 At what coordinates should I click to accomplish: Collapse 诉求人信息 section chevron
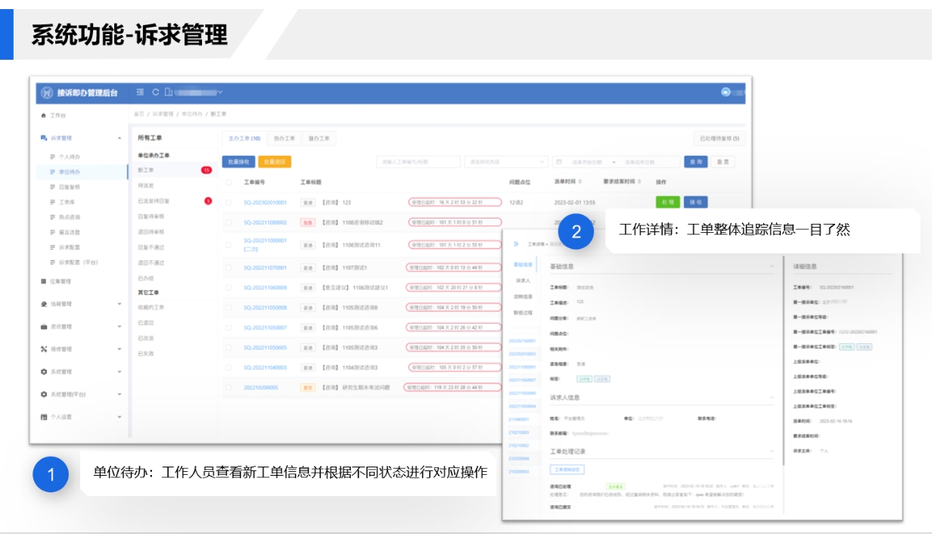point(772,397)
